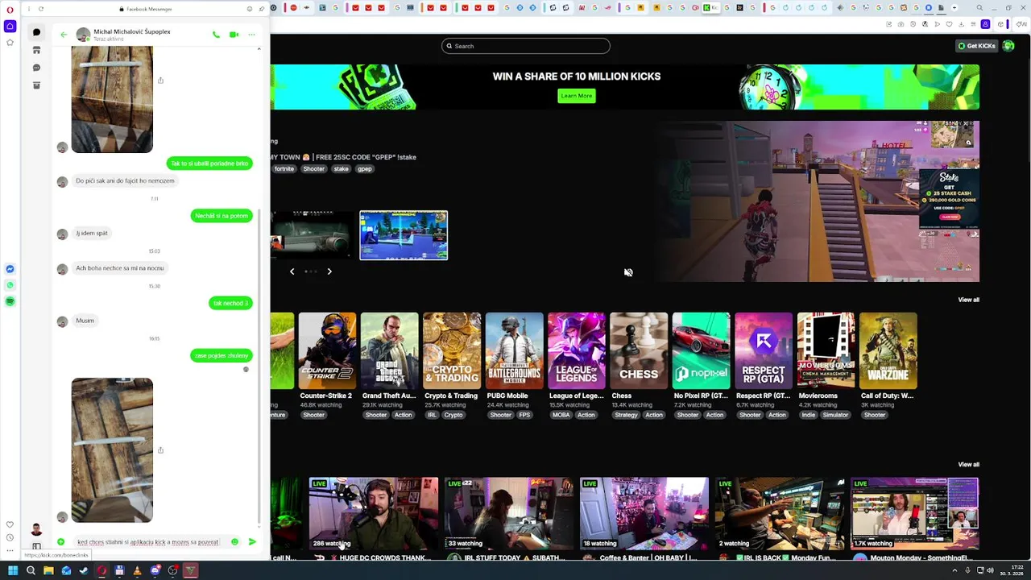
Task: Open the Marketplace icon in Messenger sidebar
Action: pyautogui.click(x=36, y=50)
